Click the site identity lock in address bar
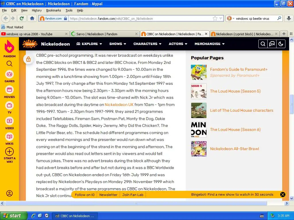Screen dimensions: 294x220 point(65,18)
